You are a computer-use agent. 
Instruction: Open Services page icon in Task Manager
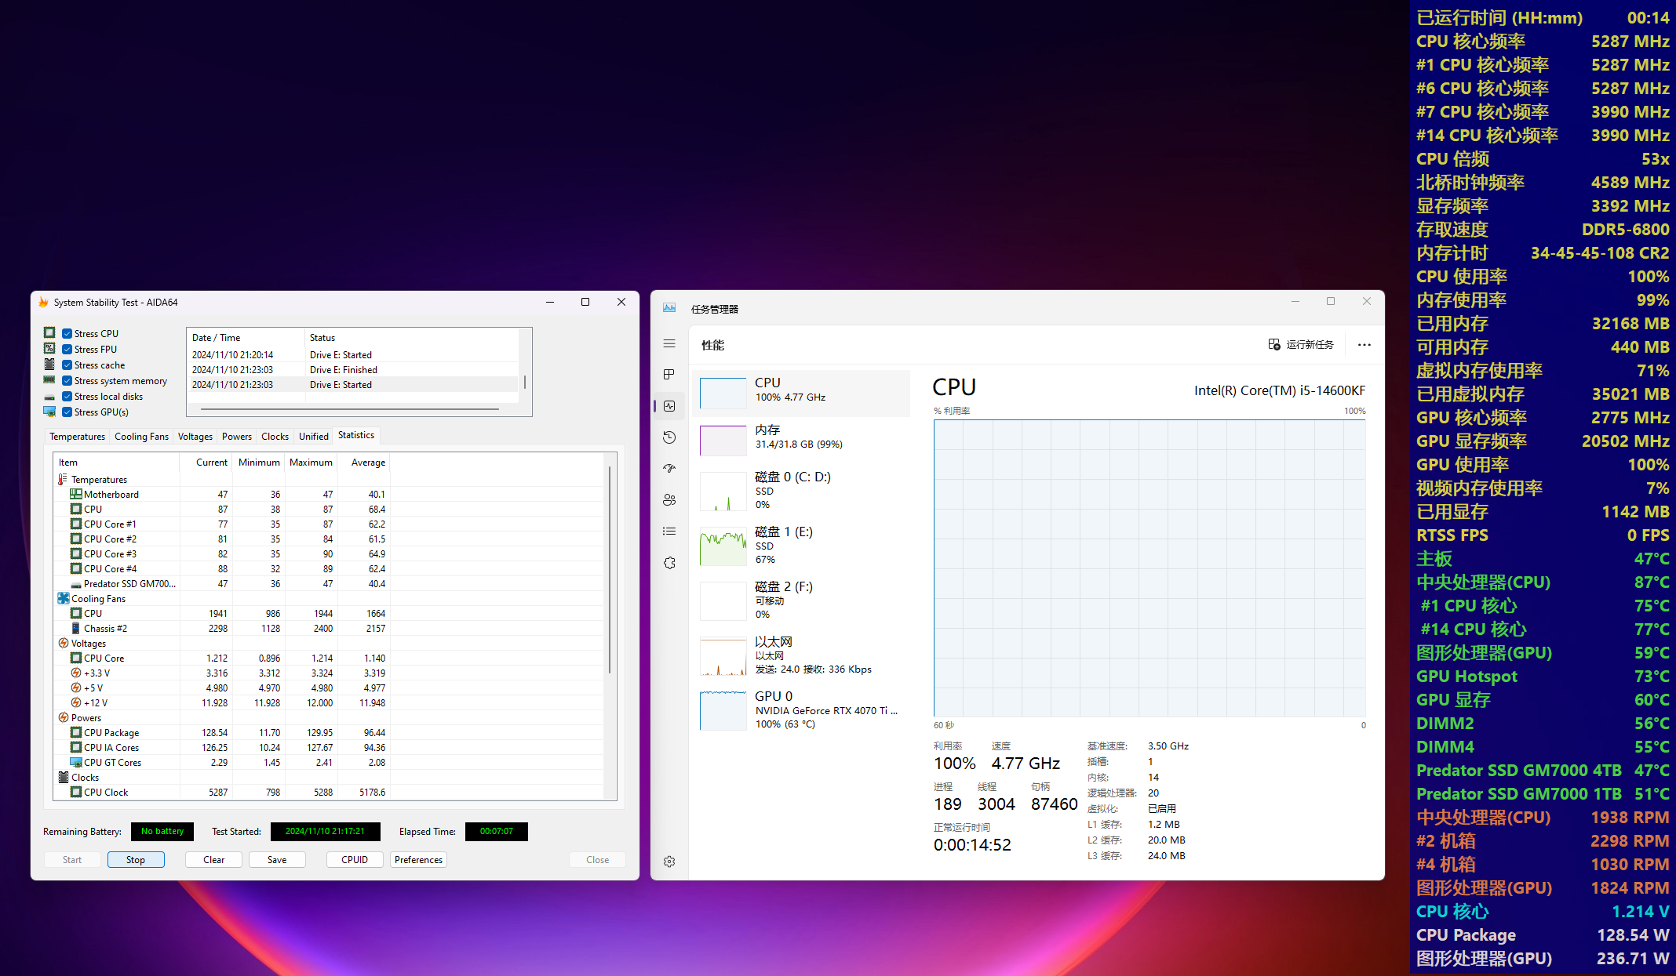669,563
